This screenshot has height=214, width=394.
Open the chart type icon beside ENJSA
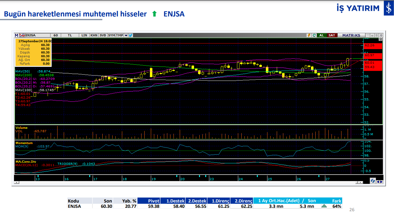[22, 35]
